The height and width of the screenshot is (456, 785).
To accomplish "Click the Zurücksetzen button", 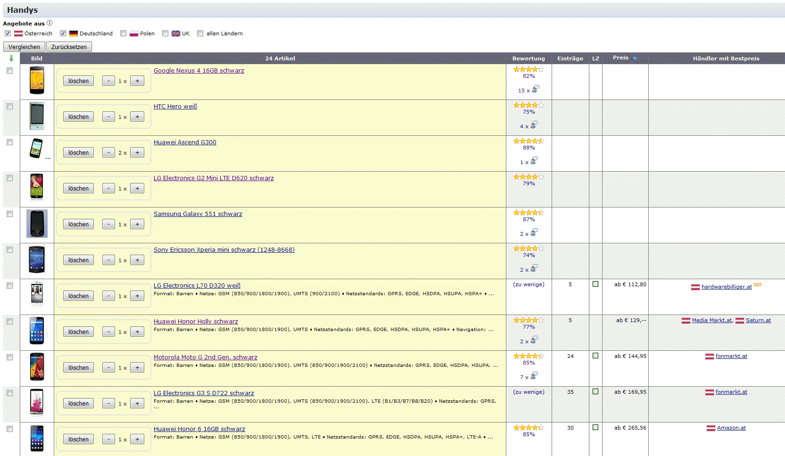I will click(69, 47).
